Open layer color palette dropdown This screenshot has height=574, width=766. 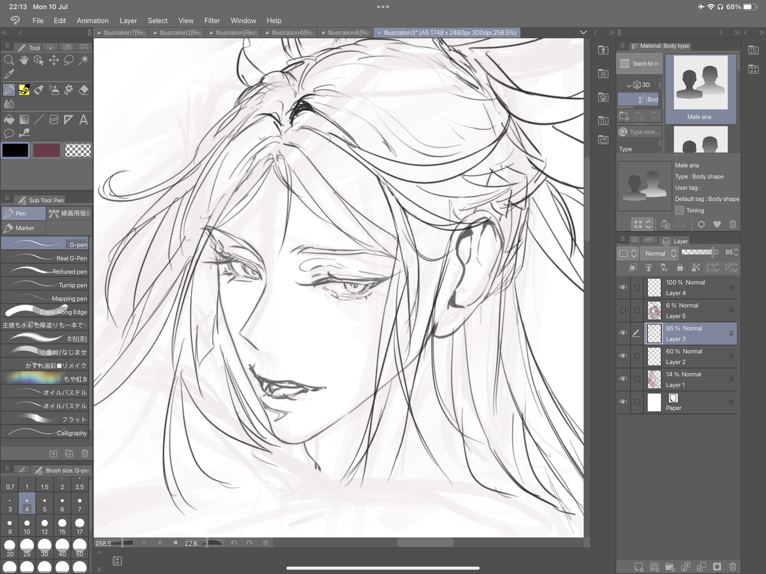tap(628, 253)
